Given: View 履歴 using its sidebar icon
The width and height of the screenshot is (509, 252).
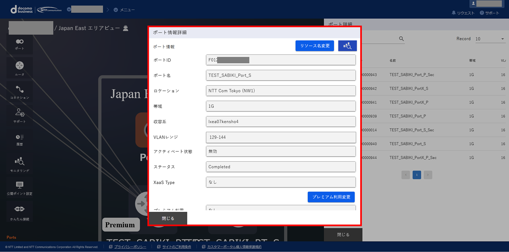Looking at the screenshot, I should tap(19, 139).
